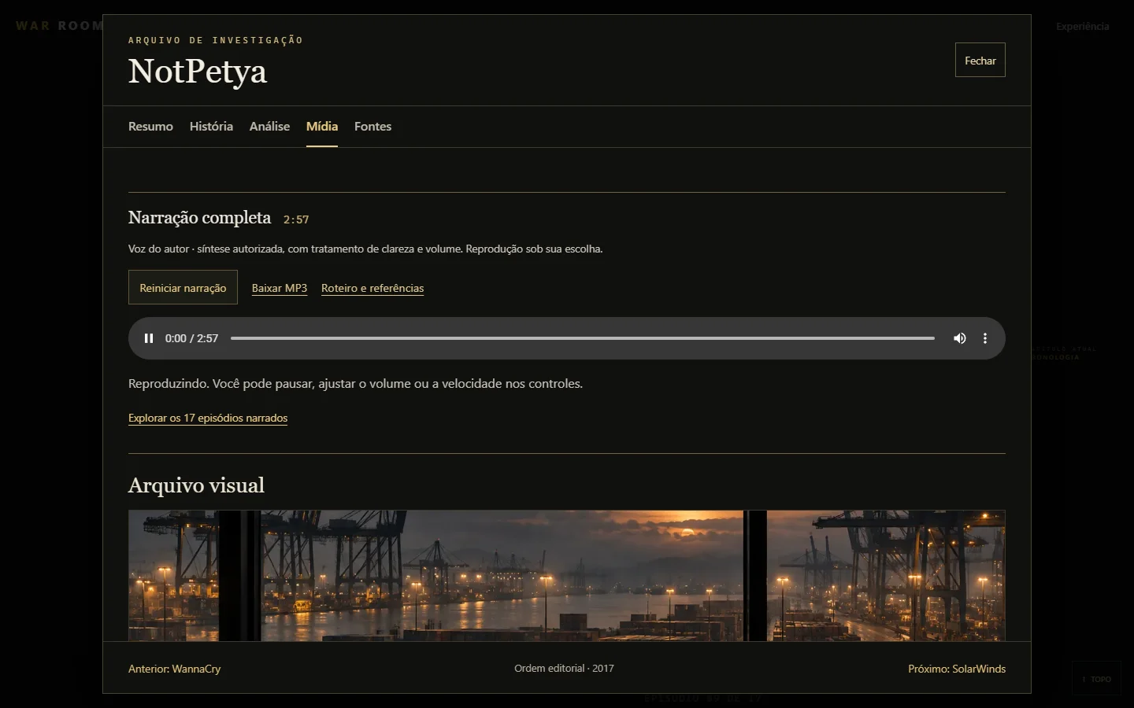Open Experiência in background page
Screen dimensions: 1134x708
pos(1082,26)
